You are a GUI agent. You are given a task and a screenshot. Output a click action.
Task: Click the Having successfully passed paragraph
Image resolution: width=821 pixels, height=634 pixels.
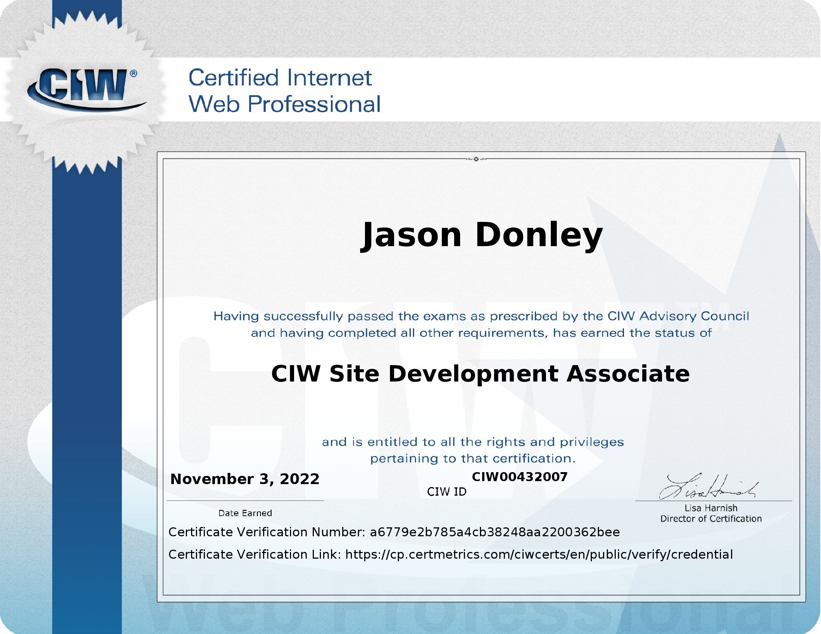click(x=481, y=324)
